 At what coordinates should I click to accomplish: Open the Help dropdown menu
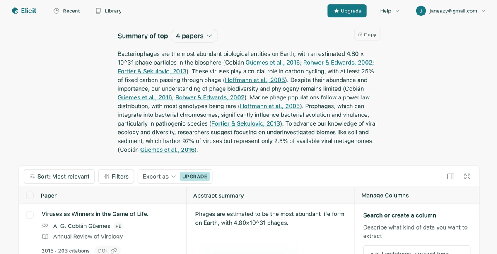coord(390,11)
